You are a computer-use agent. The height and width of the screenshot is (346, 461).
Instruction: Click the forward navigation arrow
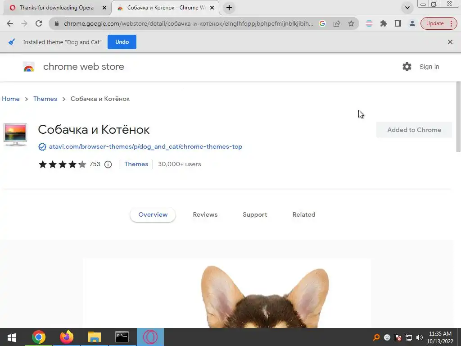(x=24, y=23)
